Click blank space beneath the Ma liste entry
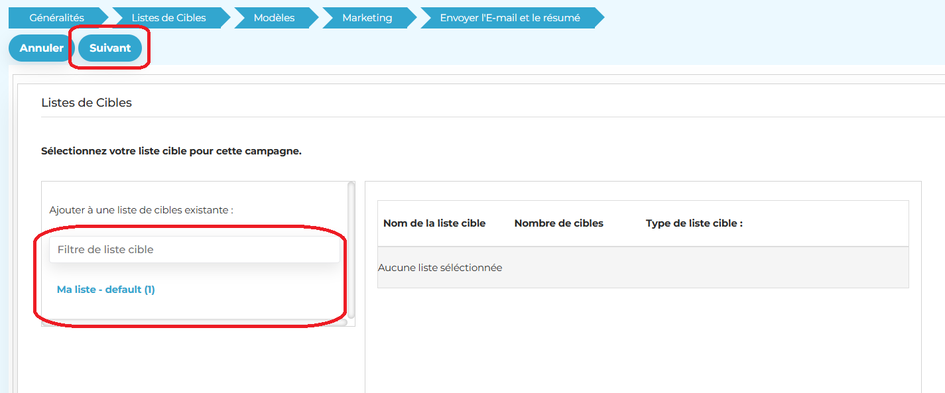 pos(192,308)
